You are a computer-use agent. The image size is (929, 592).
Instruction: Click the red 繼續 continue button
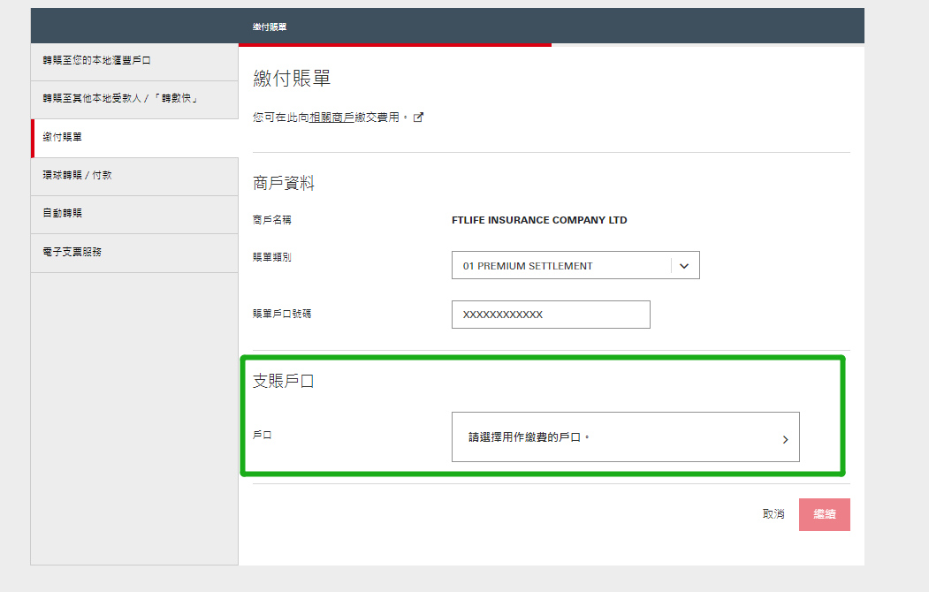tap(824, 514)
